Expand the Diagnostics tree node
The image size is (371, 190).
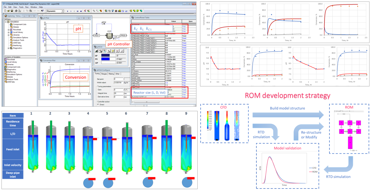click(x=8, y=48)
